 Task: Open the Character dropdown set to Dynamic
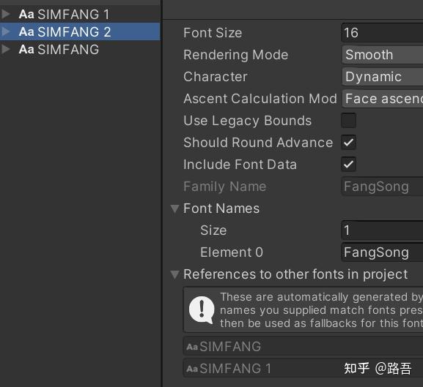coord(383,77)
